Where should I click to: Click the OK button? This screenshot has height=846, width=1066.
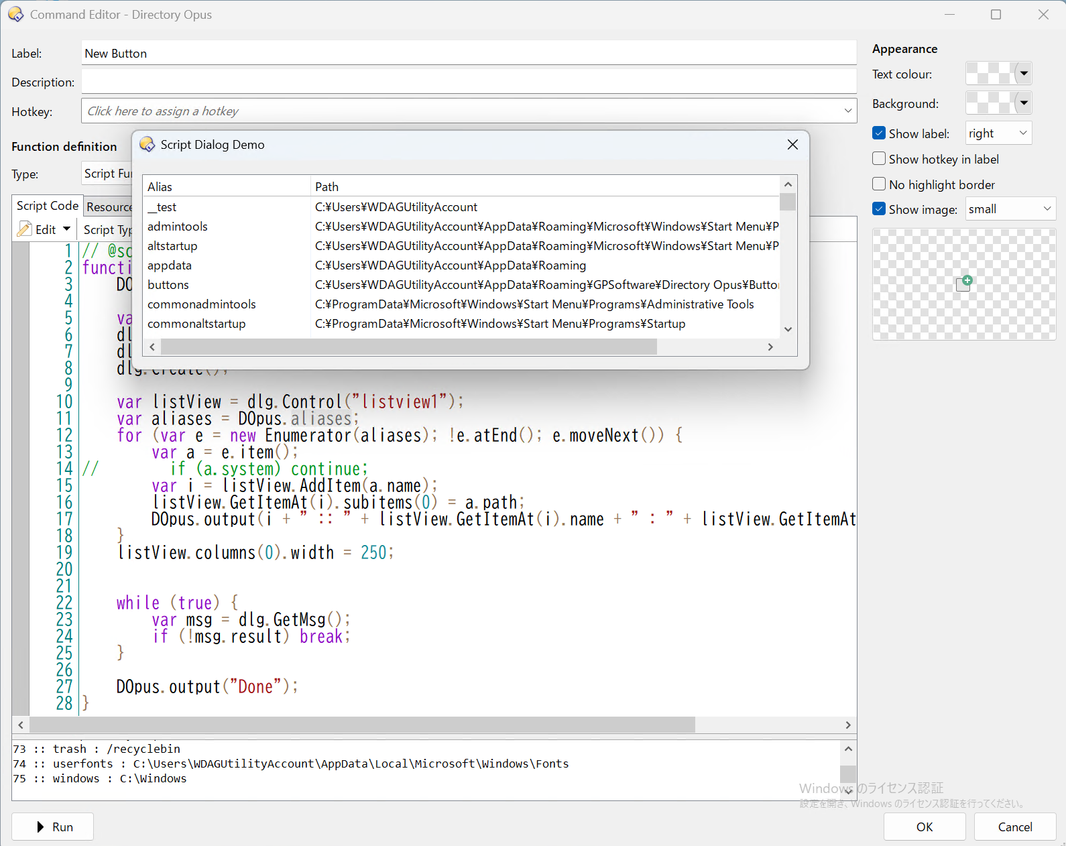click(x=925, y=827)
